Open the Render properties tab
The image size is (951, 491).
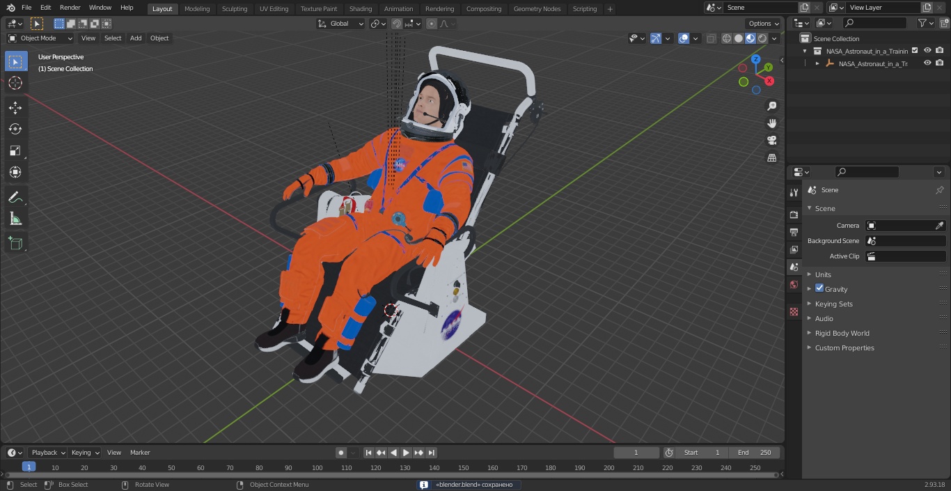[x=794, y=215]
